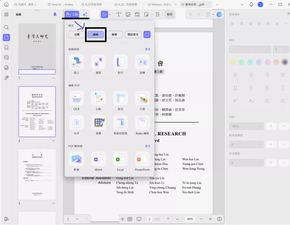Click the share/export button beside 標記密文
Viewport: 290px width, 225px height.
coord(147,34)
